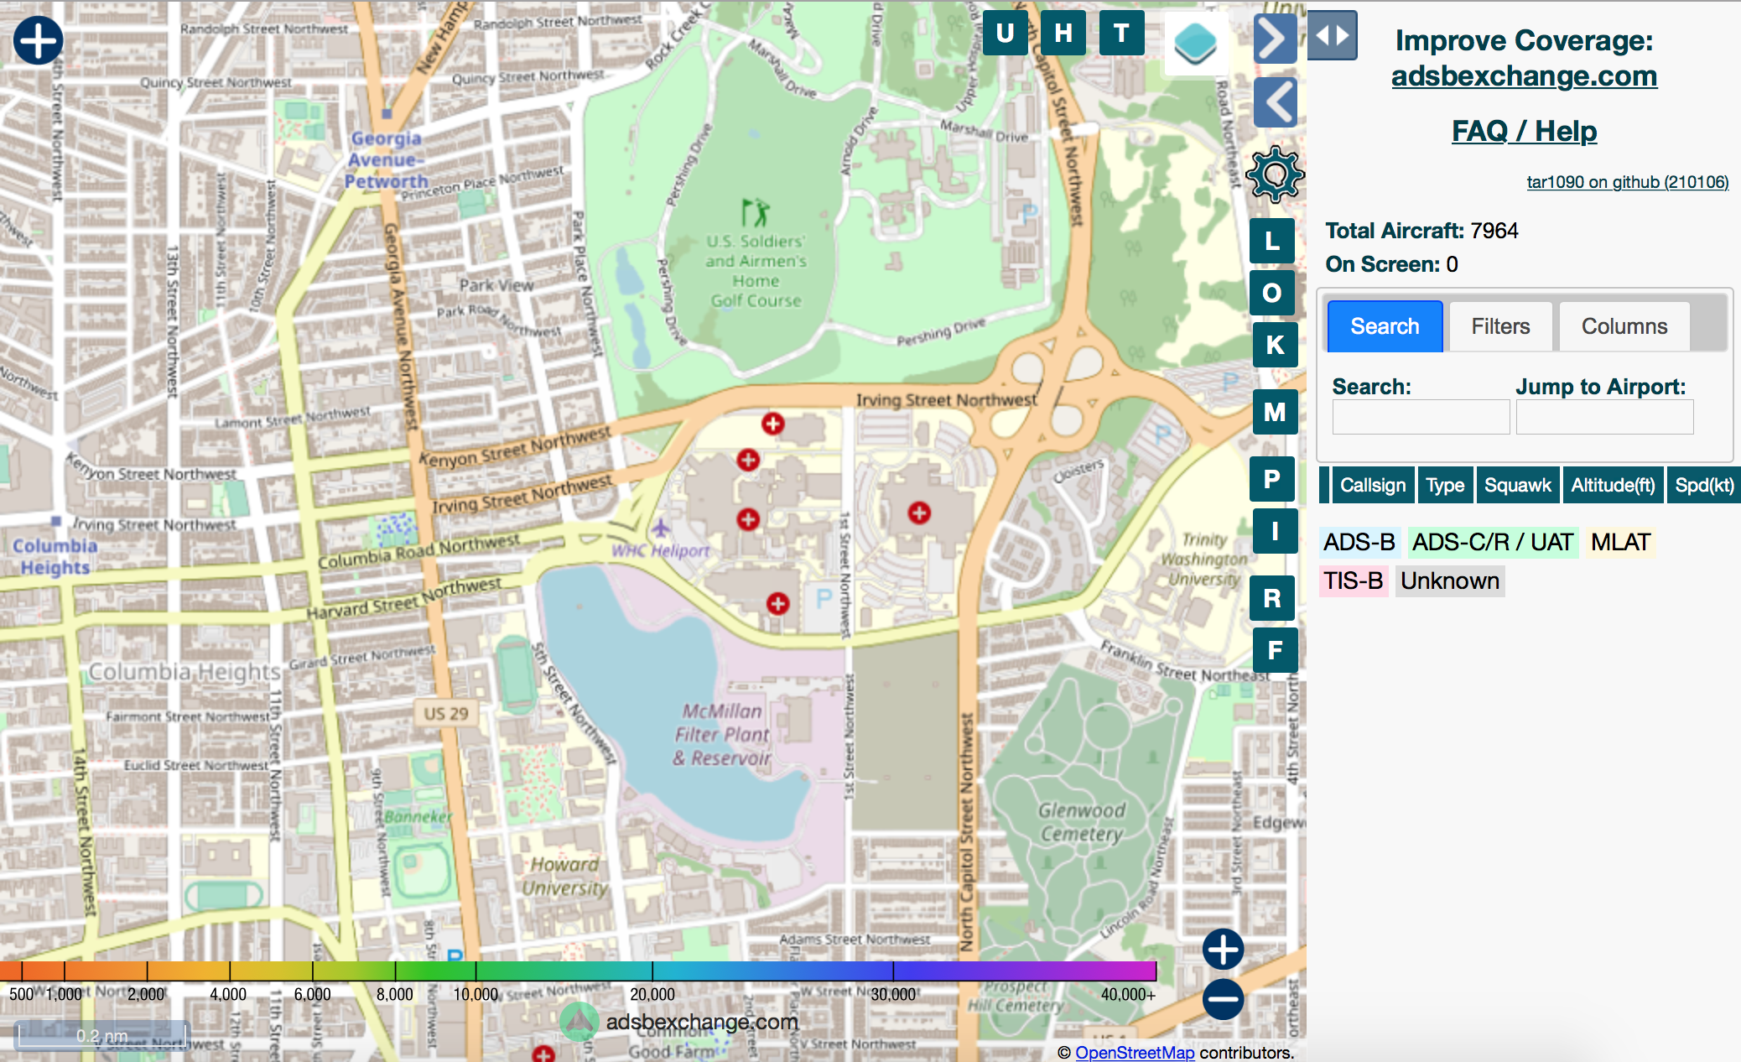Sort by the Callsign column header
Viewport: 1741px width, 1062px height.
[x=1373, y=485]
